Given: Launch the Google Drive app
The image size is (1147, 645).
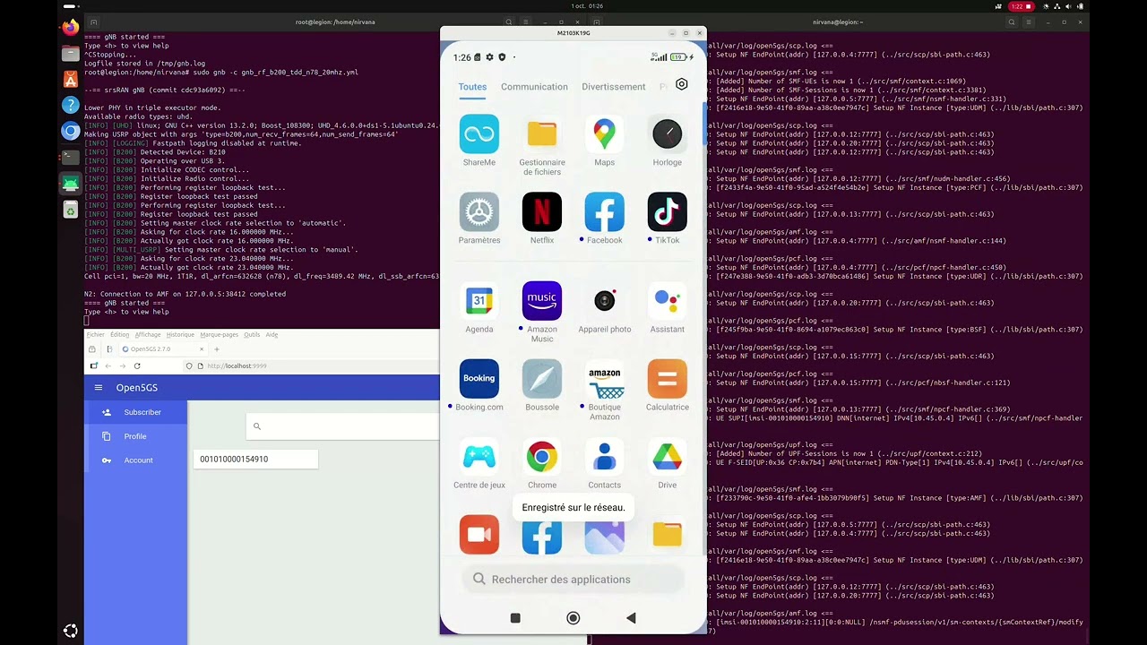Looking at the screenshot, I should tap(668, 457).
